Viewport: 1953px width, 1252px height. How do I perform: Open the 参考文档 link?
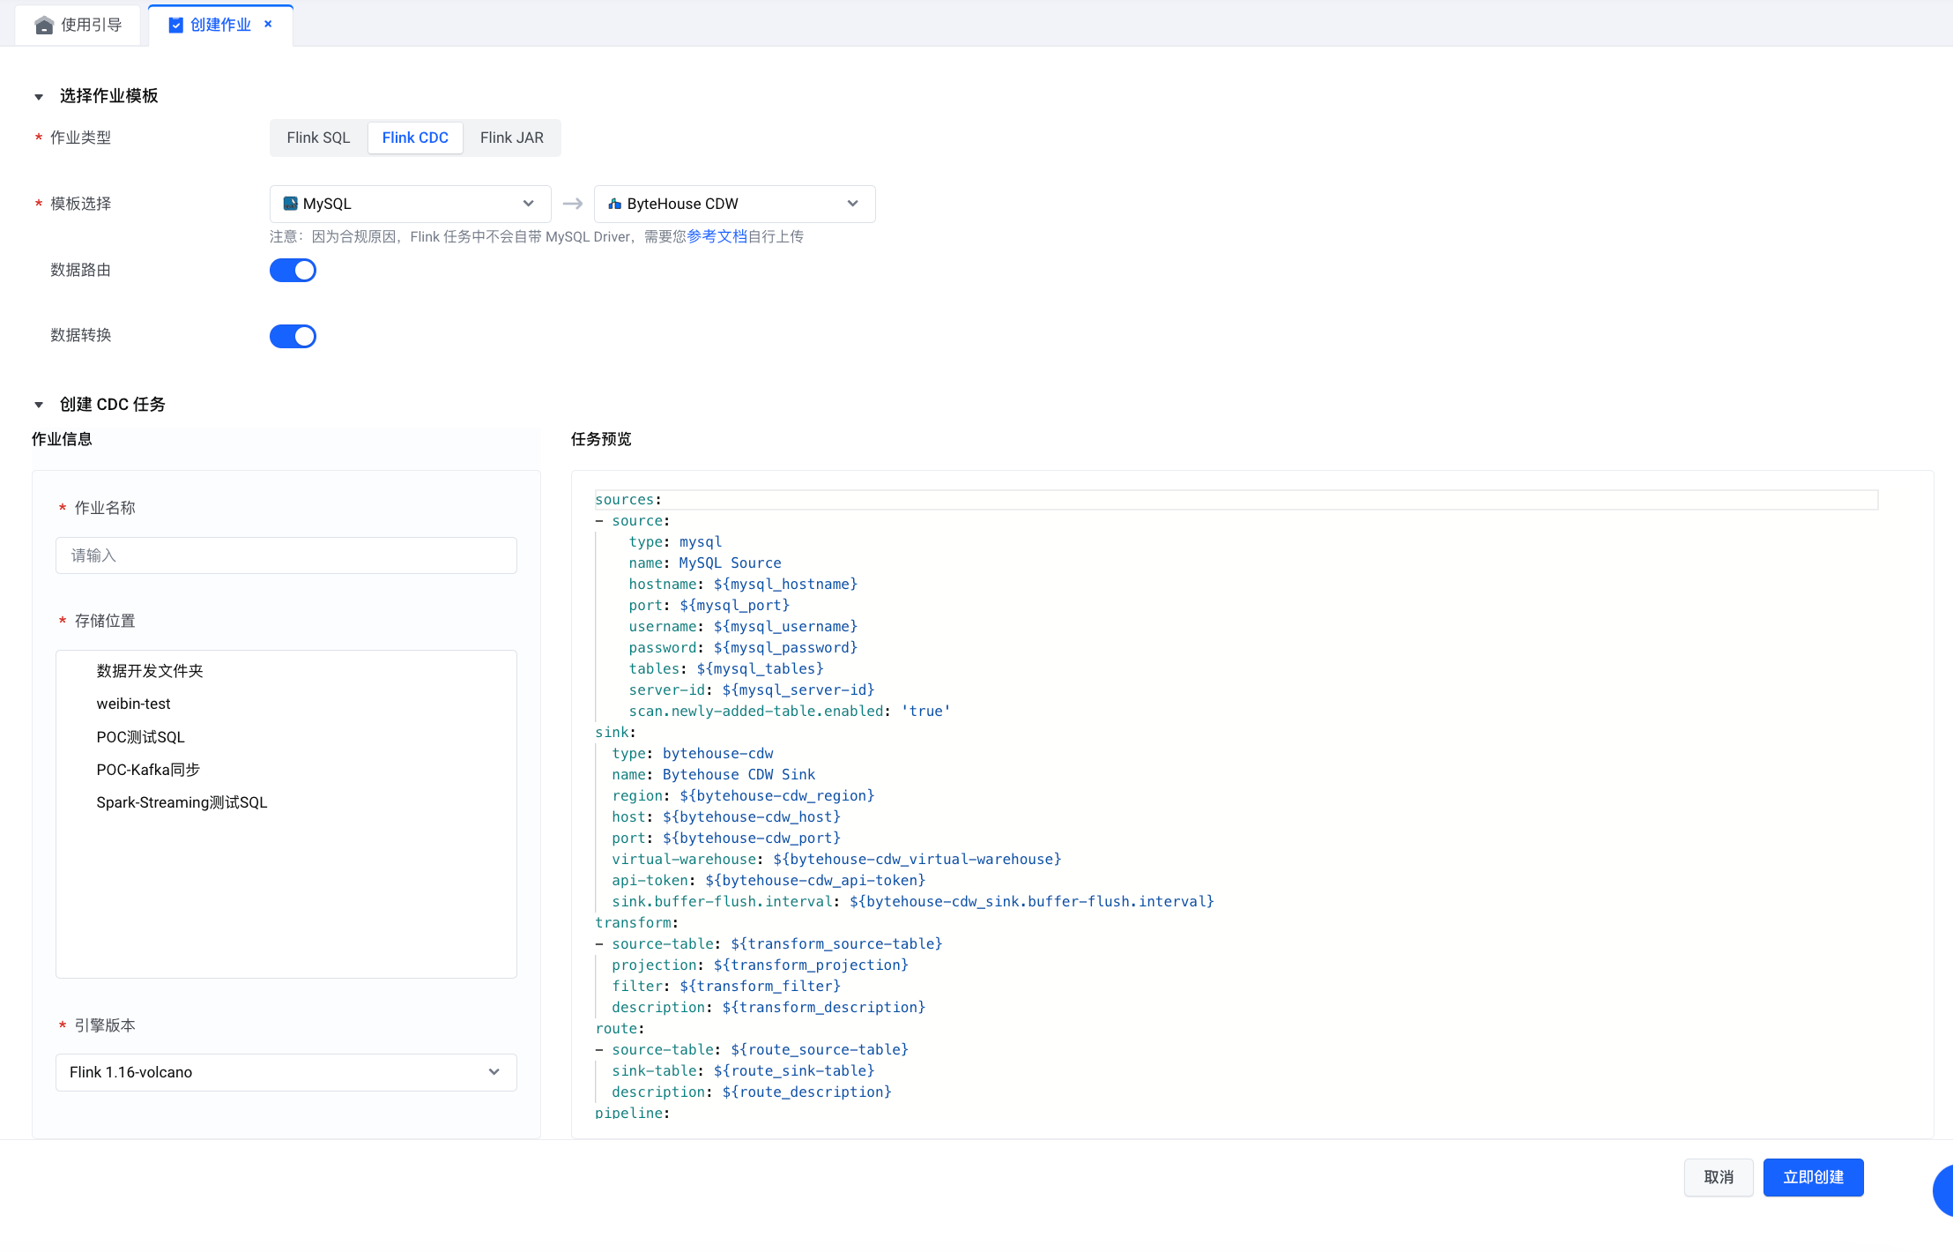tap(717, 236)
